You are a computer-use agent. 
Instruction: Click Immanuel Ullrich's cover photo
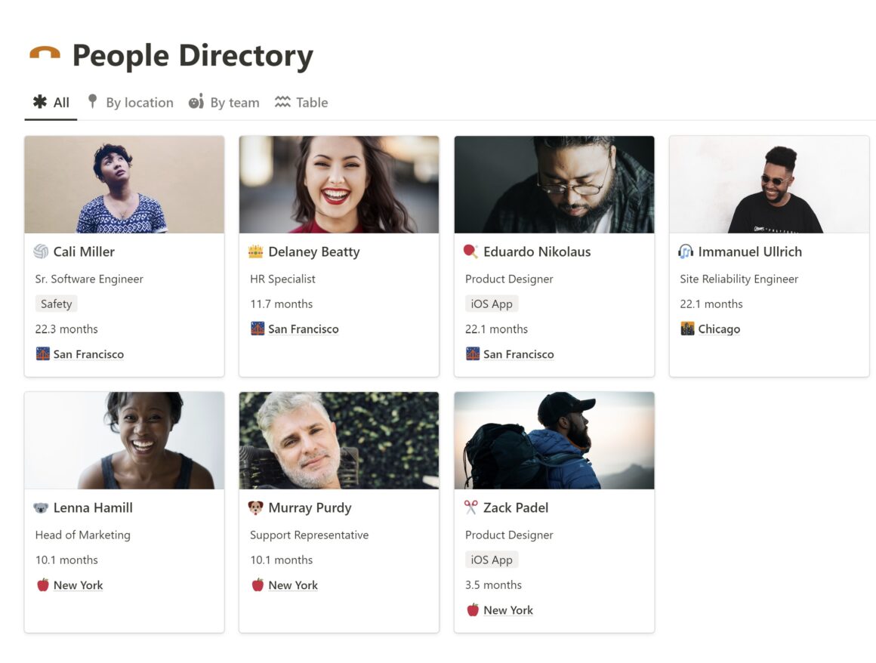[770, 184]
